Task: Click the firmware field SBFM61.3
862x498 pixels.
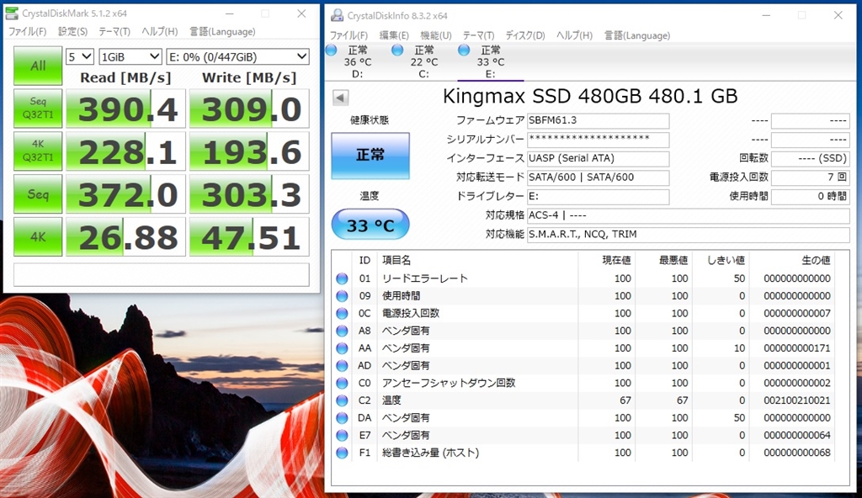Action: 599,120
